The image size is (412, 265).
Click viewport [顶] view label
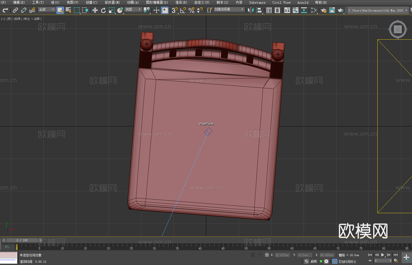tap(10, 19)
